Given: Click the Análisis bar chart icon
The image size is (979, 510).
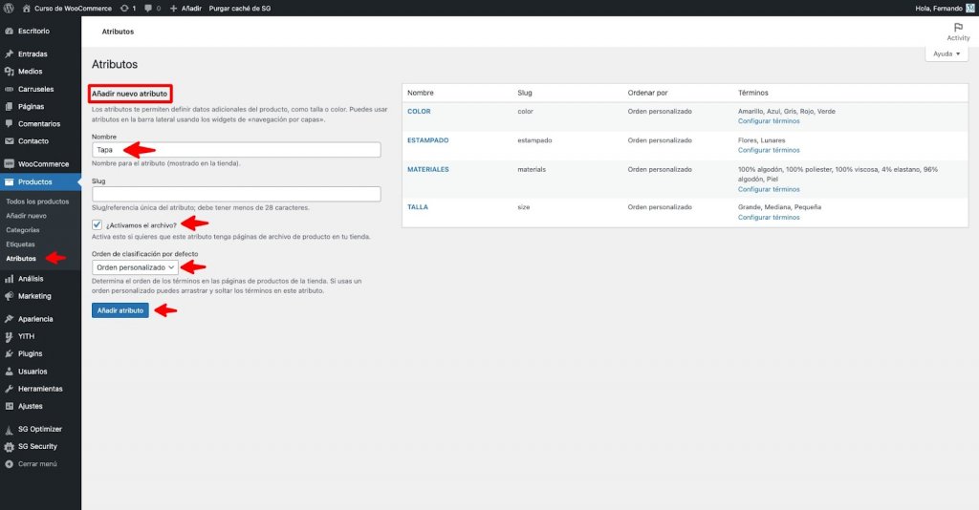Looking at the screenshot, I should point(9,279).
